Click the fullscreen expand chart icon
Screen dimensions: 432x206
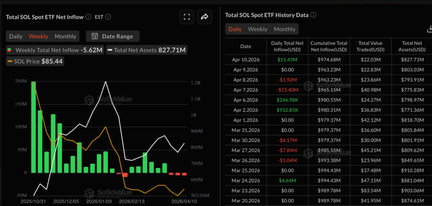coord(186,17)
